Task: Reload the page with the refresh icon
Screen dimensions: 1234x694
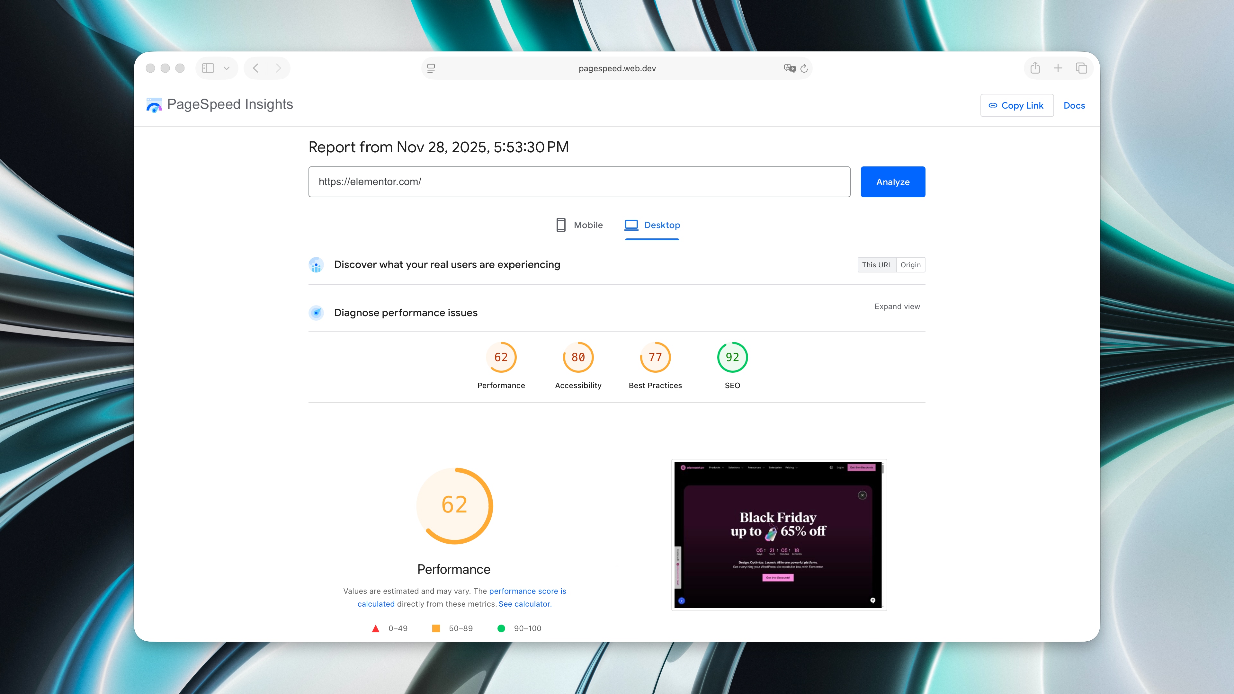Action: pos(804,68)
